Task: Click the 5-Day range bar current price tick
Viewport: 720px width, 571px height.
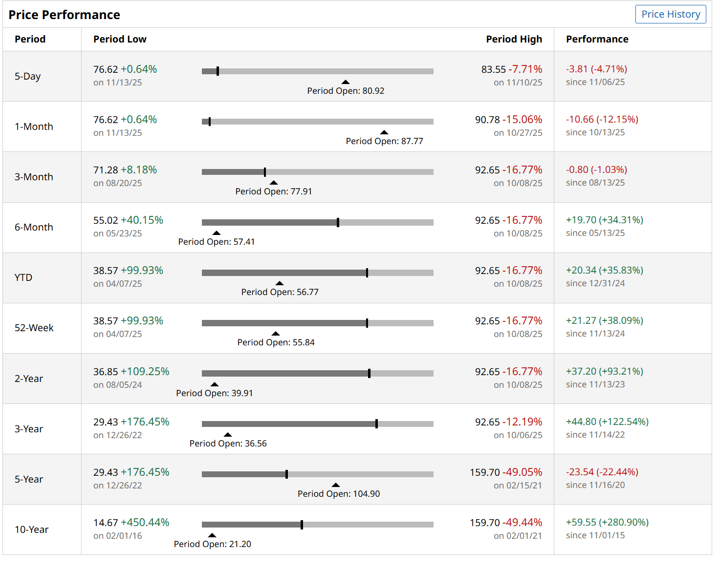Action: pyautogui.click(x=218, y=71)
